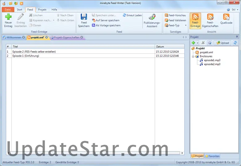Click the help question mark icon
This screenshot has width=241, height=166.
coord(228,10)
